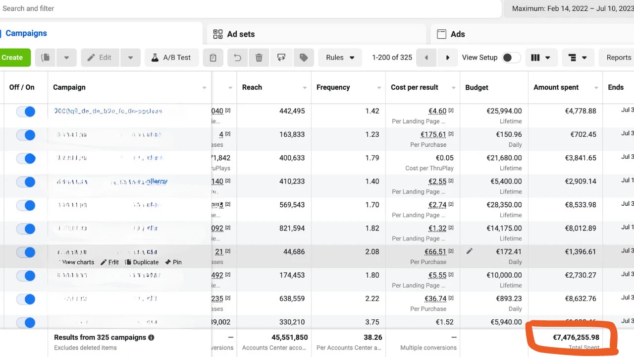Click the A/B Test button
634x357 pixels.
pos(171,58)
